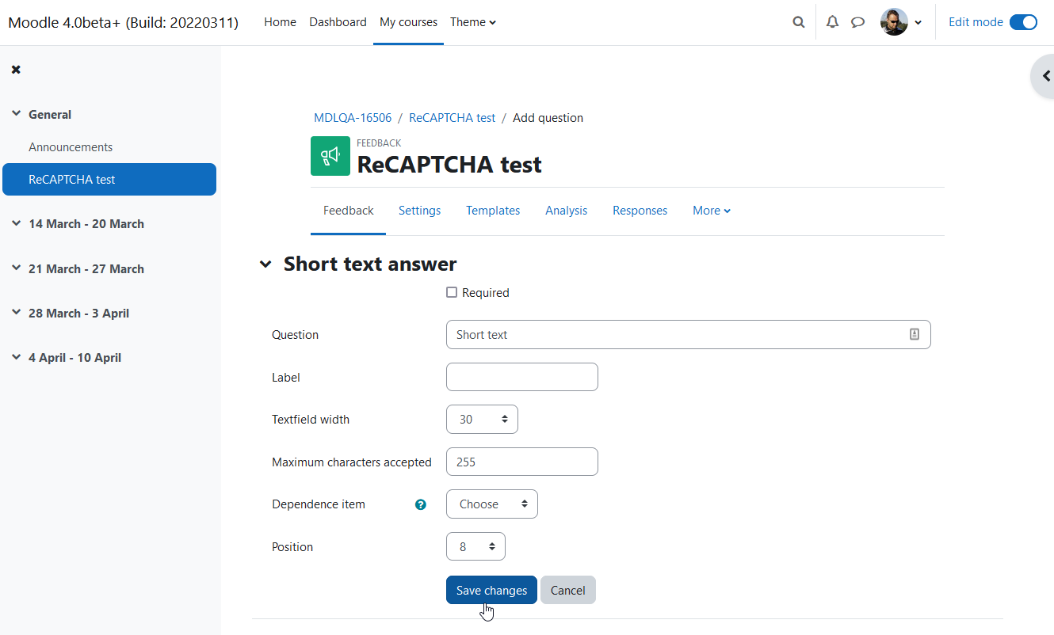Screen dimensions: 1054x635
Task: Open Textfield width dropdown
Action: point(482,419)
